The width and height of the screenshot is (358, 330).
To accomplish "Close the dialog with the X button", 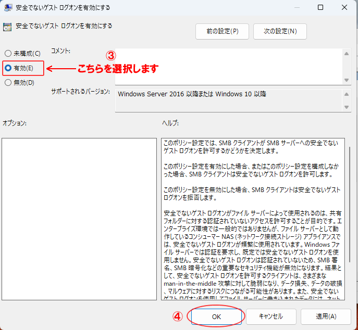I will click(344, 7).
